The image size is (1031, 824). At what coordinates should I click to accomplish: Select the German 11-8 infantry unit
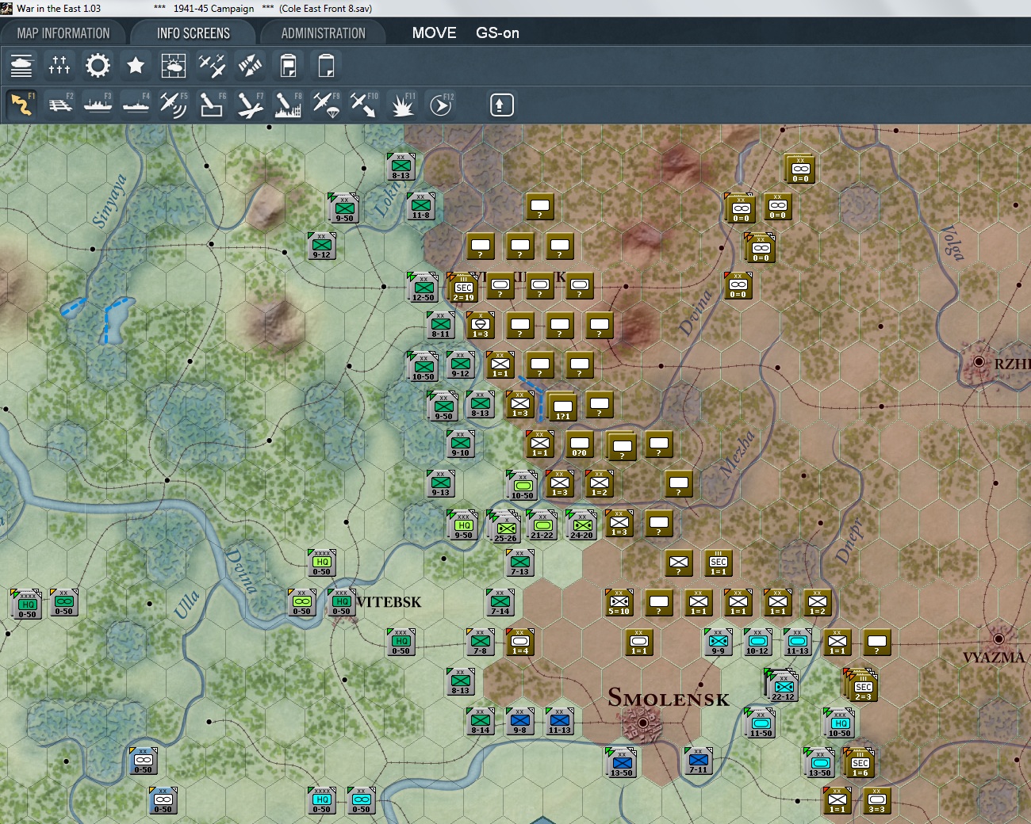tap(421, 206)
